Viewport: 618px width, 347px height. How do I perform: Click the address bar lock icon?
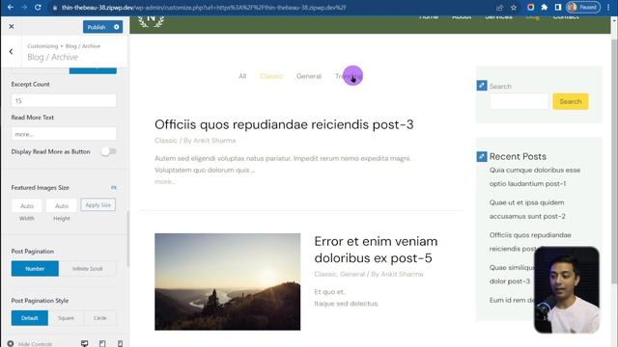coord(55,8)
